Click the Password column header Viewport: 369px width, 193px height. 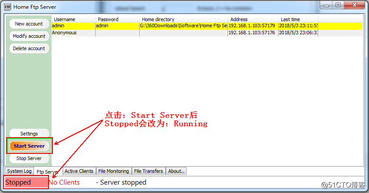pos(117,19)
